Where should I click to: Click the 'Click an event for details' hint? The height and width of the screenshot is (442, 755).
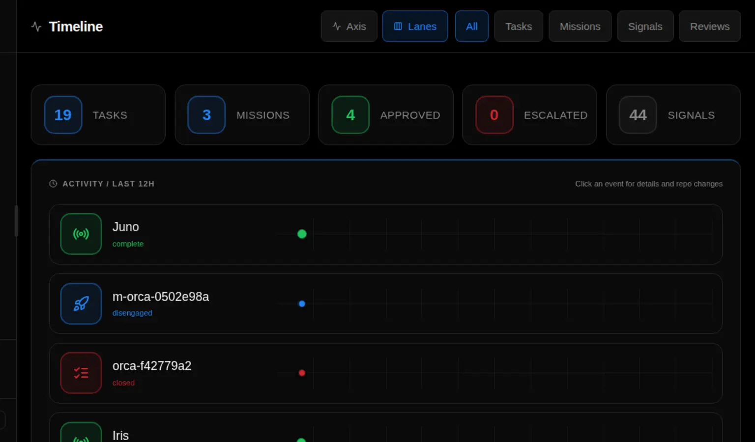click(x=649, y=184)
